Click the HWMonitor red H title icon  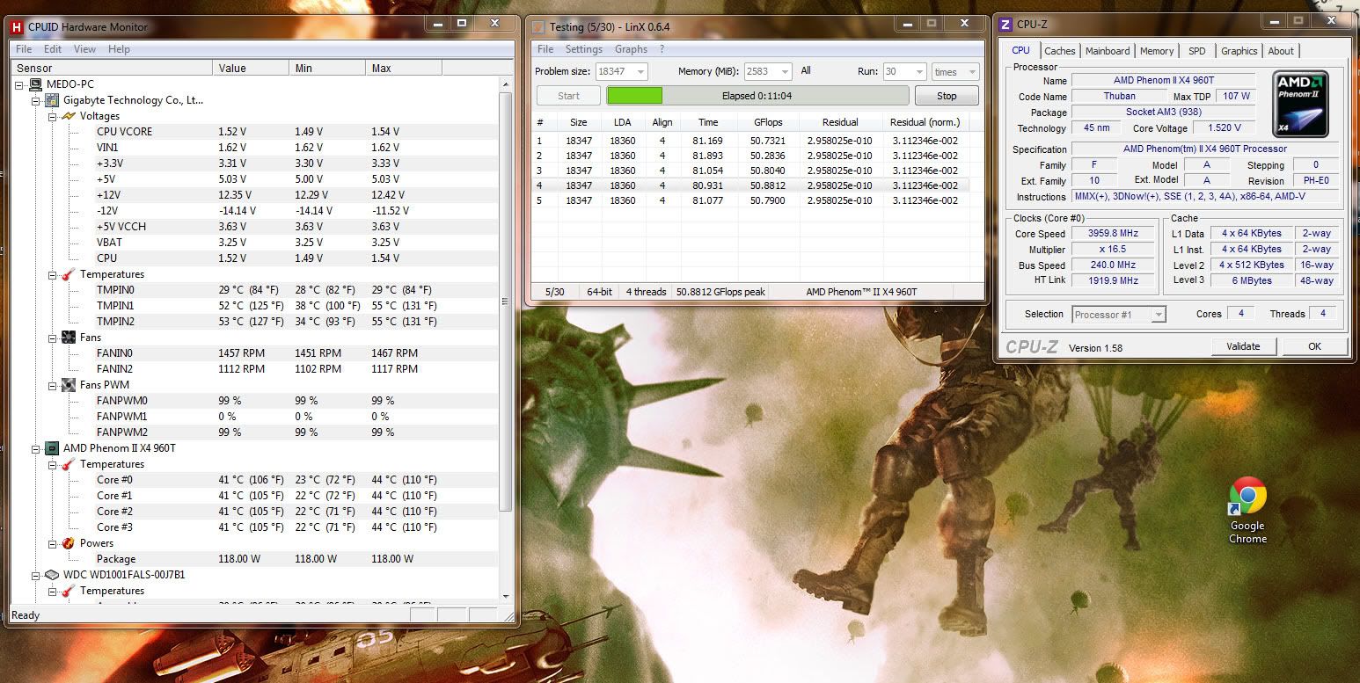point(17,27)
